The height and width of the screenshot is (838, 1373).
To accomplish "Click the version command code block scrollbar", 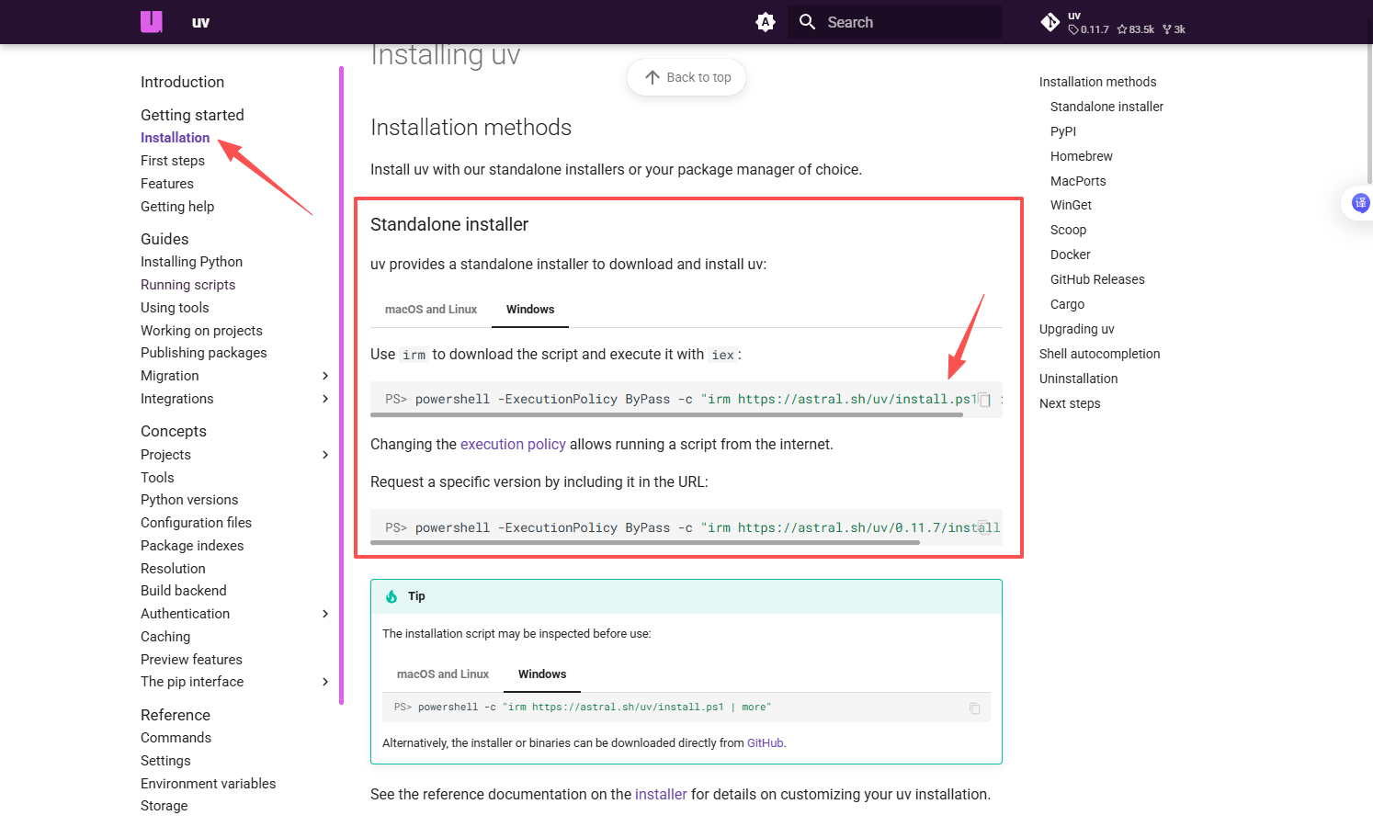I will click(x=645, y=543).
